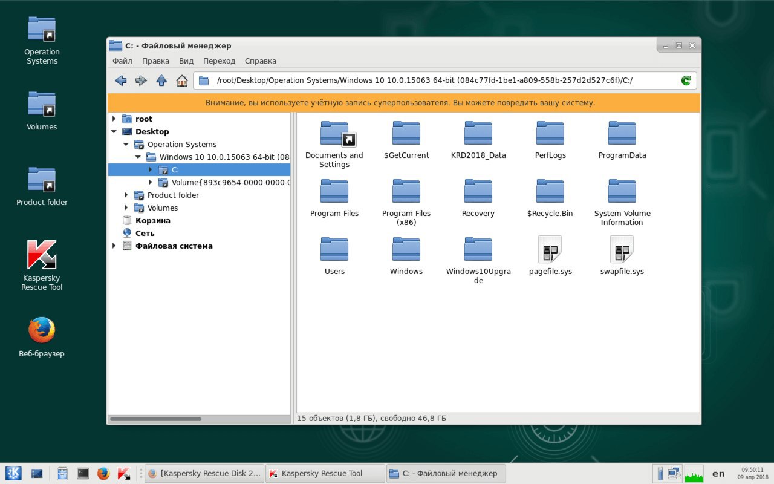Expand the Файловая система tree node
The image size is (774, 484).
click(x=114, y=246)
